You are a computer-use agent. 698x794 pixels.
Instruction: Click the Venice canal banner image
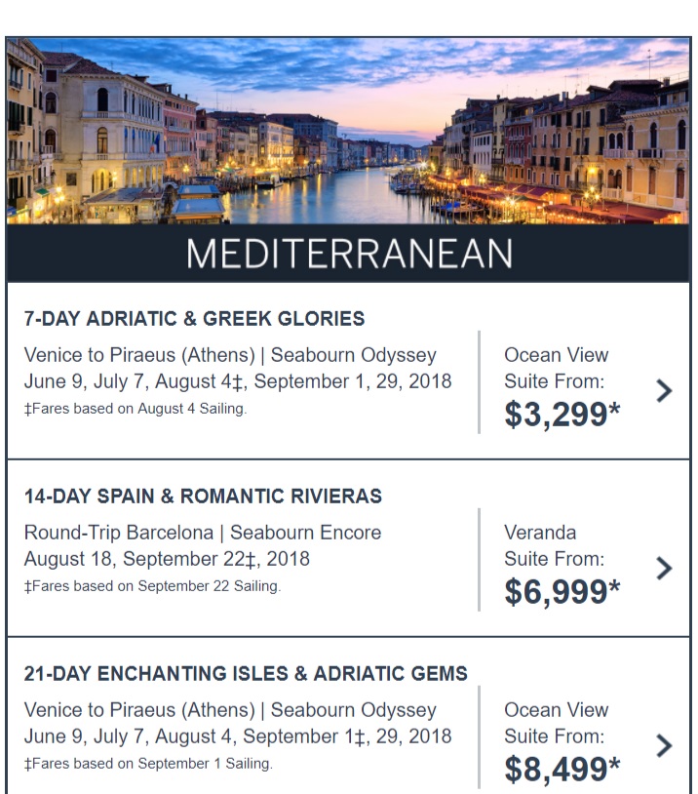[x=348, y=131]
